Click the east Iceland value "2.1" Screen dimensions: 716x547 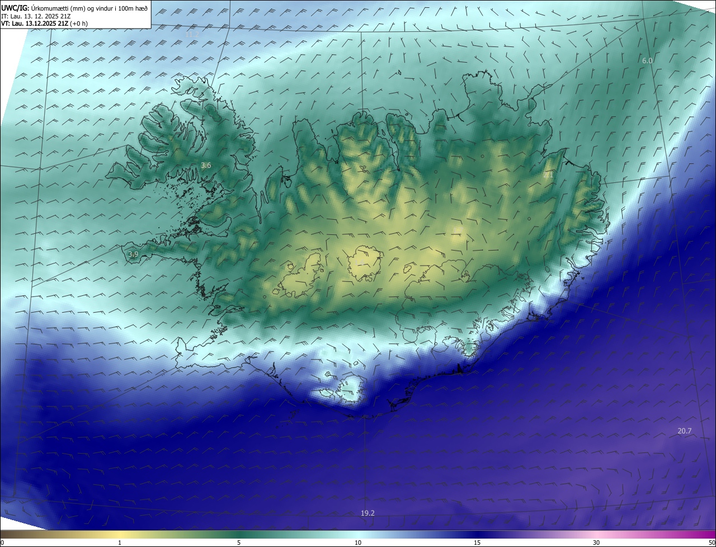[548, 175]
